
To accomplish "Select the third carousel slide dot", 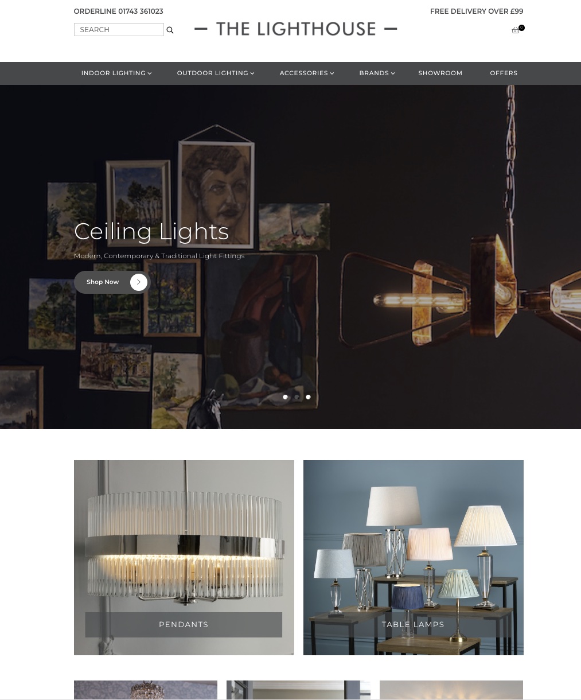I will pos(308,397).
